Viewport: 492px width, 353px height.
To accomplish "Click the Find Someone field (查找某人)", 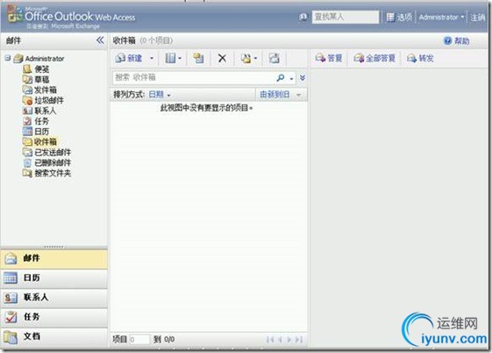I will click(x=346, y=17).
